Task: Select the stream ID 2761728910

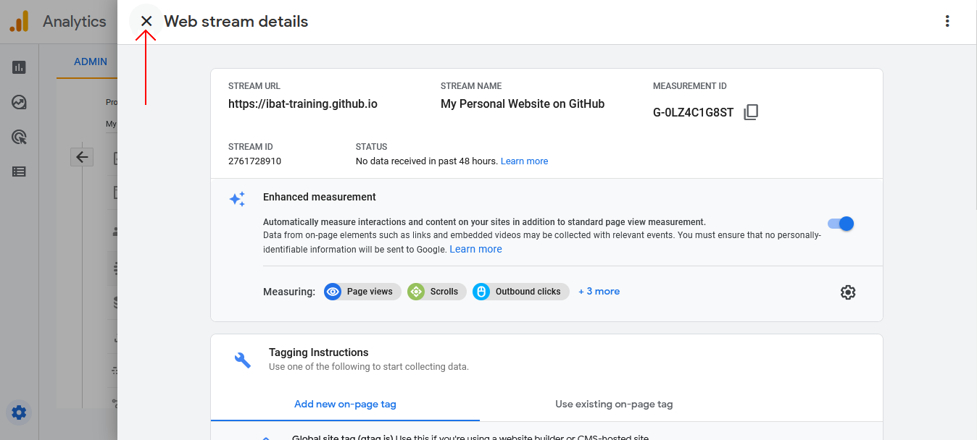Action: [x=254, y=161]
